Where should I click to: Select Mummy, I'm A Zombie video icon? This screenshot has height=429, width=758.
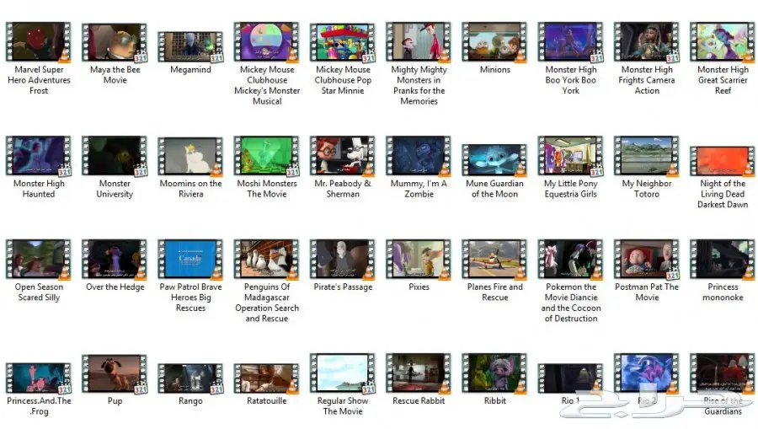[x=419, y=156]
